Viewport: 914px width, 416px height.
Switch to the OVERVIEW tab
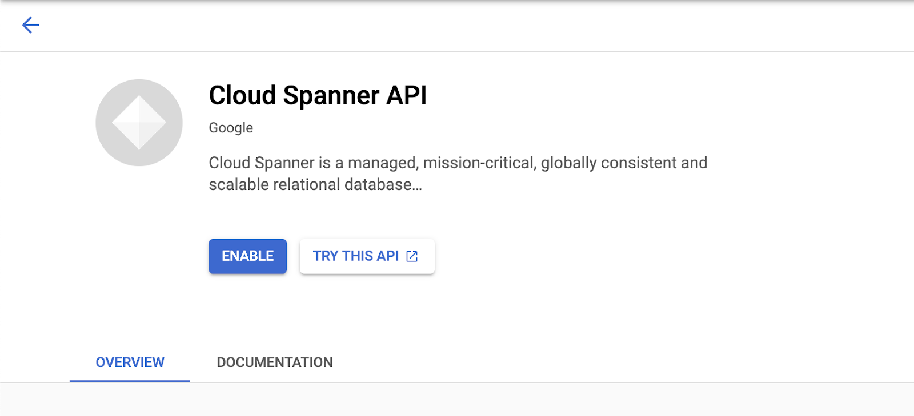pyautogui.click(x=130, y=362)
